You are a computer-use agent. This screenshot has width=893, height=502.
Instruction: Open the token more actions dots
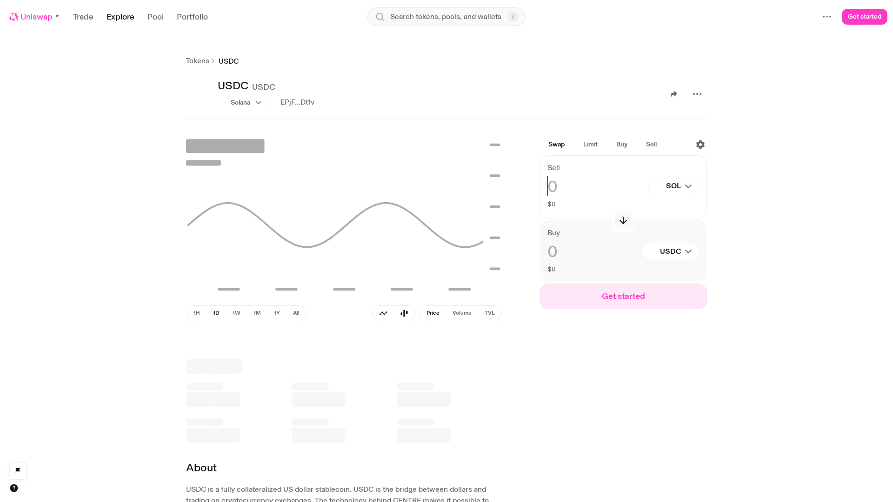(x=697, y=94)
